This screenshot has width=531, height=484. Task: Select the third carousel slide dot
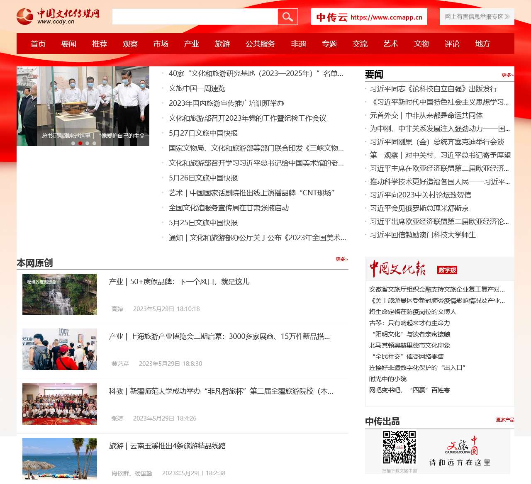(87, 143)
